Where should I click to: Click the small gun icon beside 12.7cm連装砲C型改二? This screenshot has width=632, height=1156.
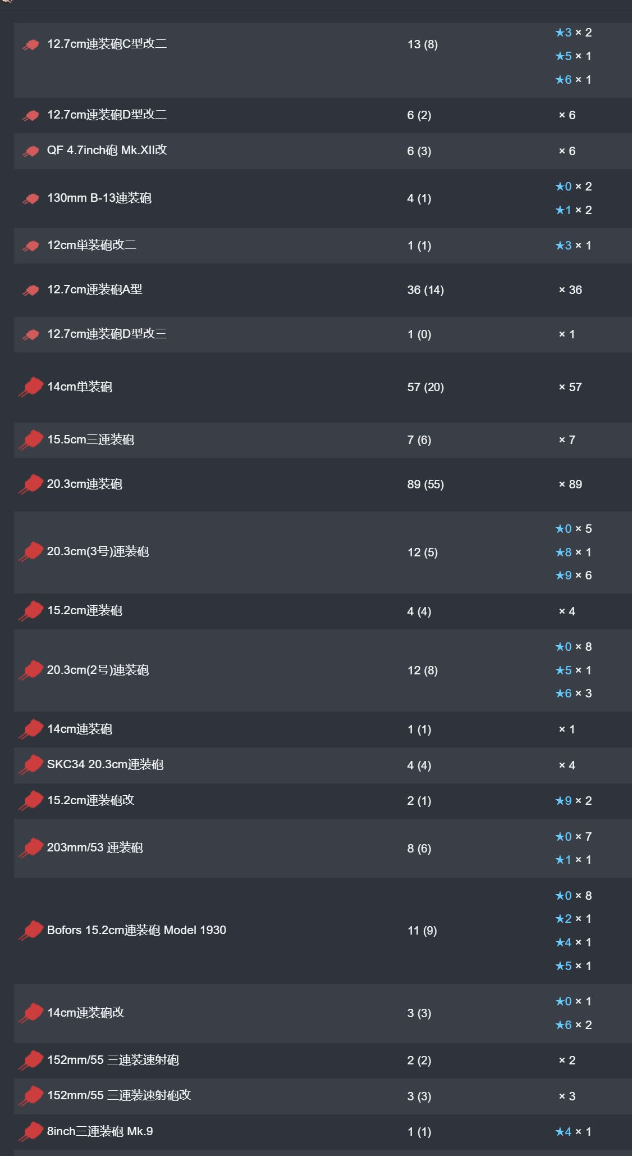click(31, 44)
